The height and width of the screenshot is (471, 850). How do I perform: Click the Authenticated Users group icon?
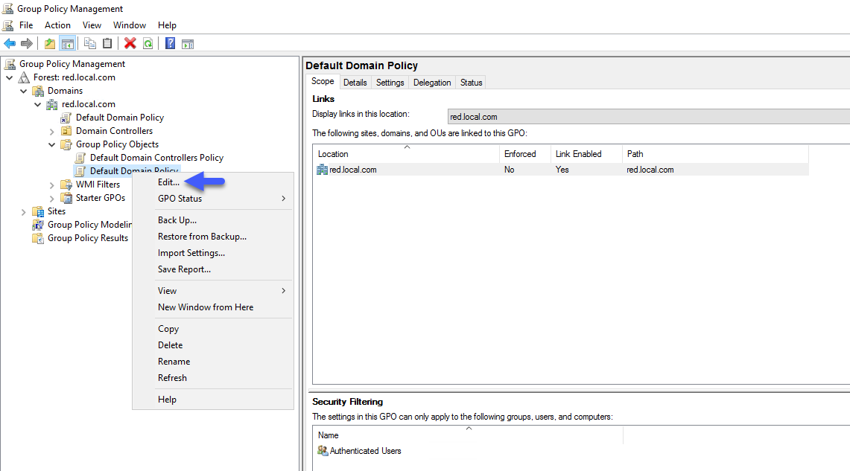[323, 450]
